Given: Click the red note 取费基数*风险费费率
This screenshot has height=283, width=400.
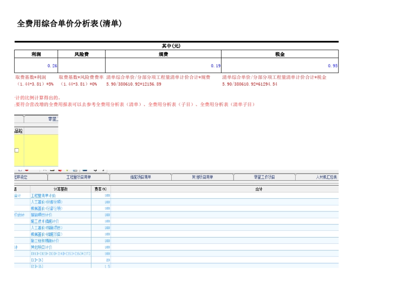Looking at the screenshot, I should (x=81, y=77).
